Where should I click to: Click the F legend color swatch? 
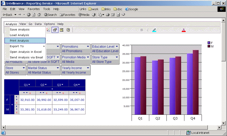[x=209, y=43]
